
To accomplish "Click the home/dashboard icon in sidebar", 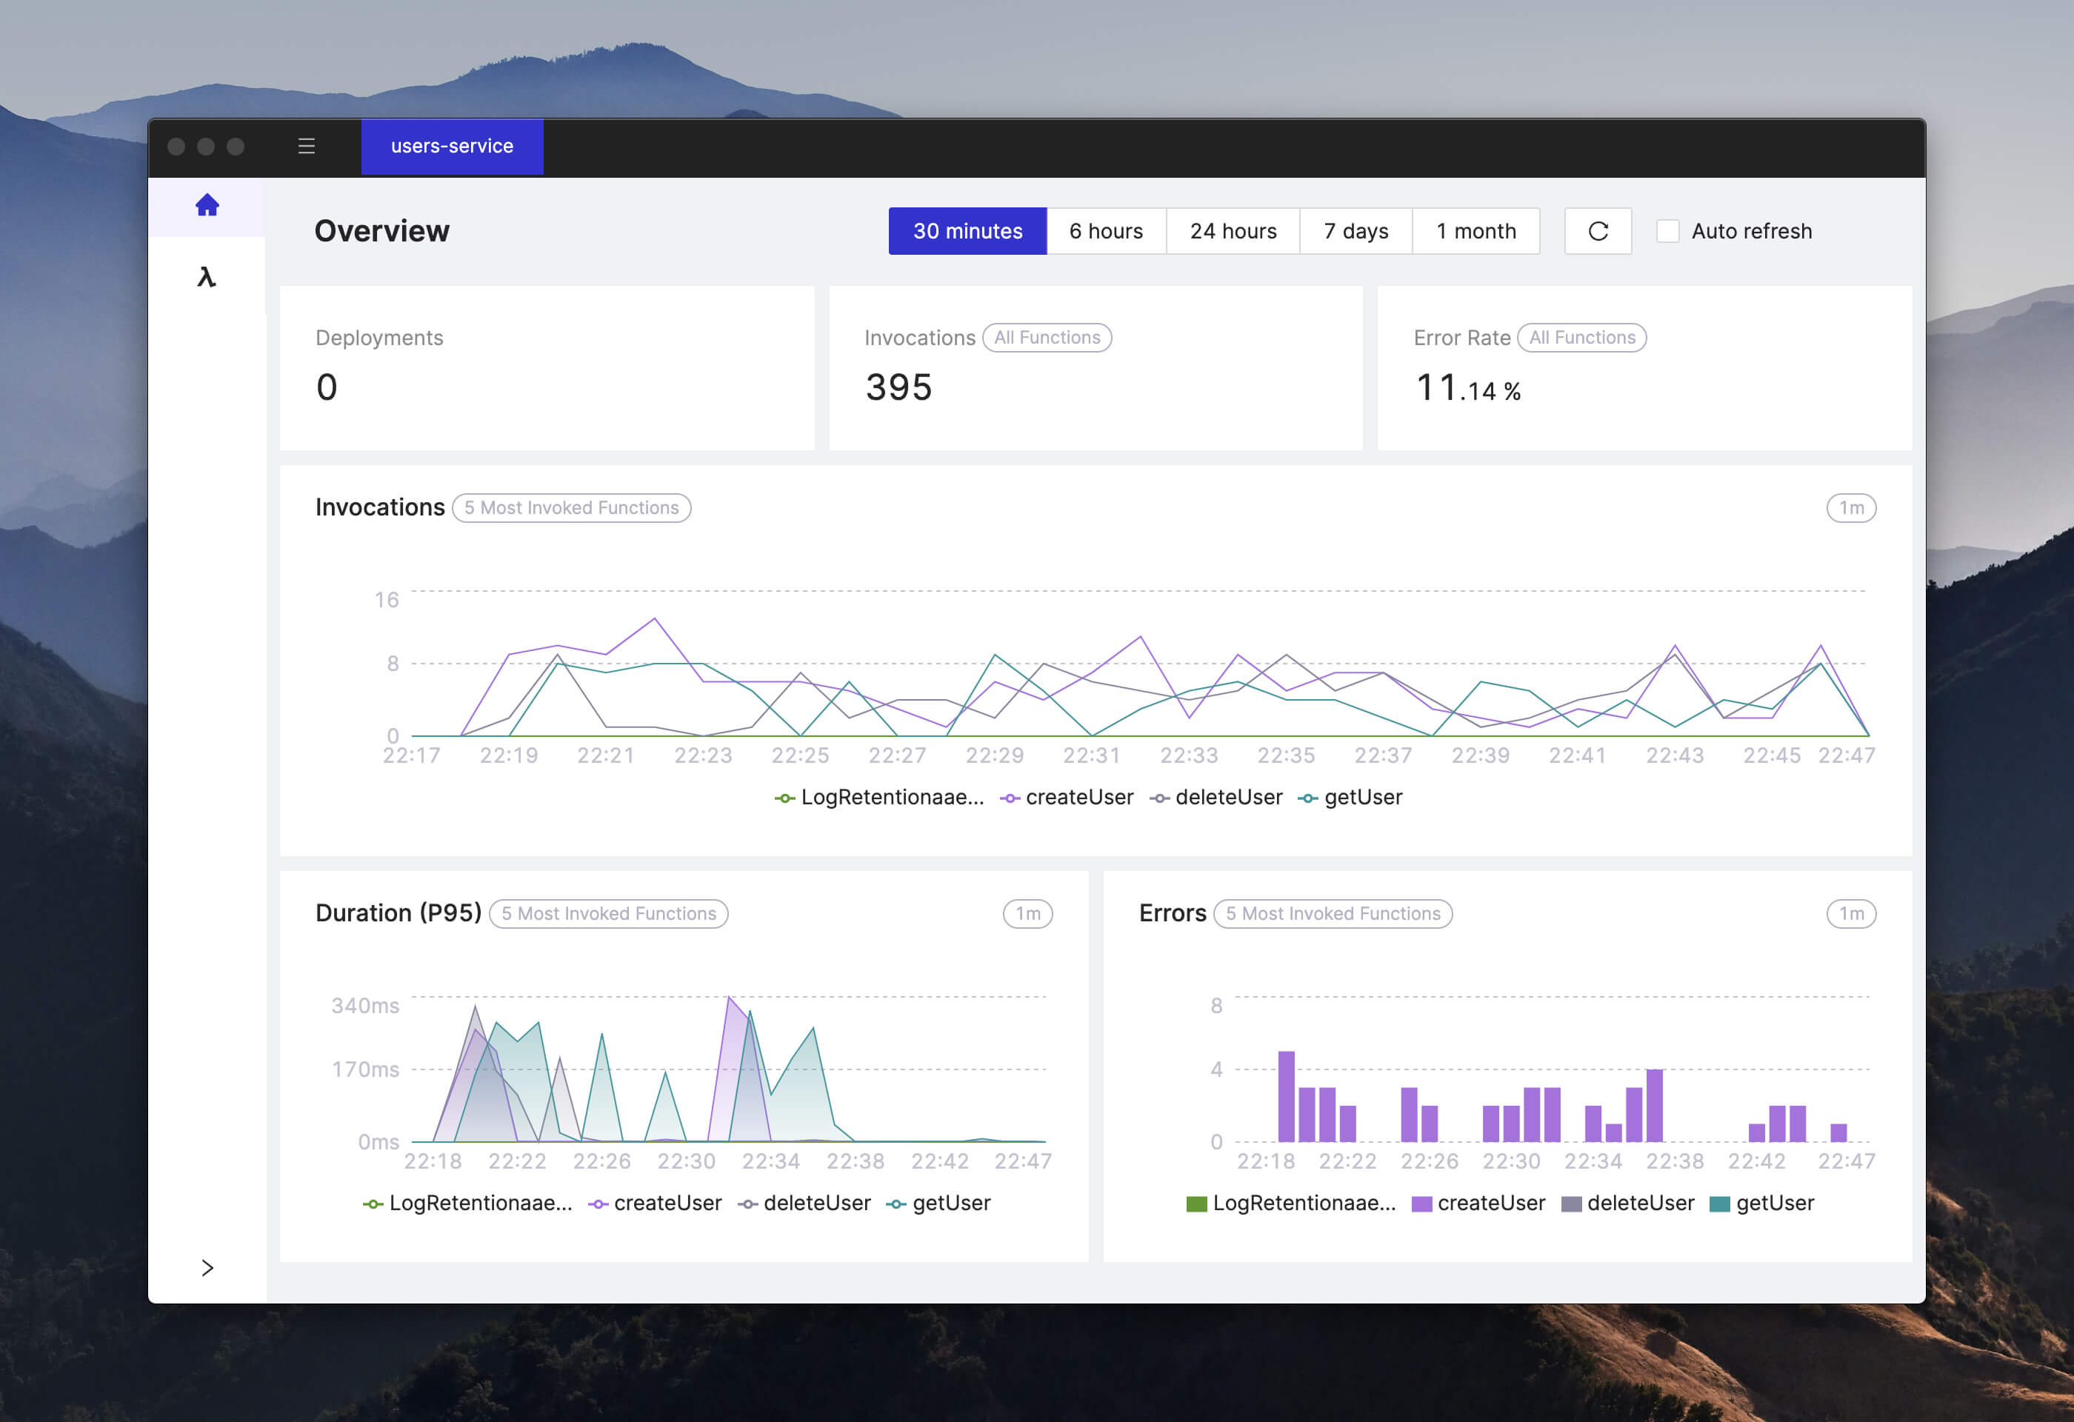I will click(208, 207).
